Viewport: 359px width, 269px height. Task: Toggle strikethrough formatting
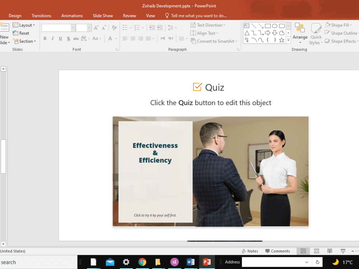76,38
